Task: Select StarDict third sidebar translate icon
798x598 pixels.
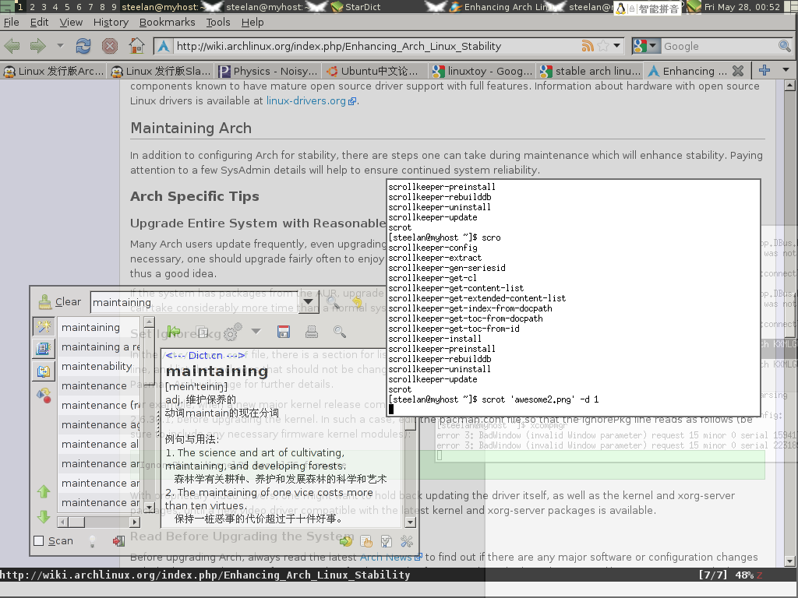Action: [x=44, y=371]
